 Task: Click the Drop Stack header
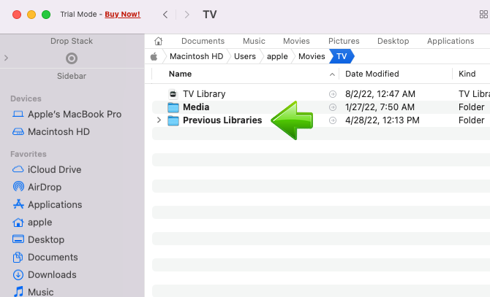[x=72, y=41]
